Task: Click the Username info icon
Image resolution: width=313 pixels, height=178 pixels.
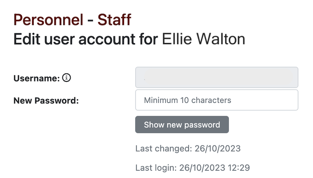Action: click(x=66, y=78)
